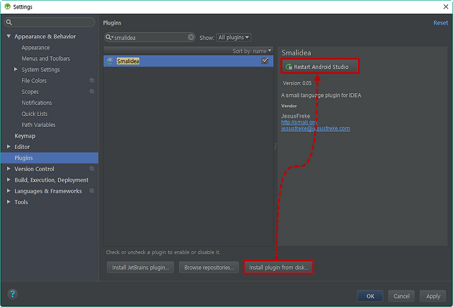Expand the System Settings node
The image size is (453, 307).
coord(16,69)
